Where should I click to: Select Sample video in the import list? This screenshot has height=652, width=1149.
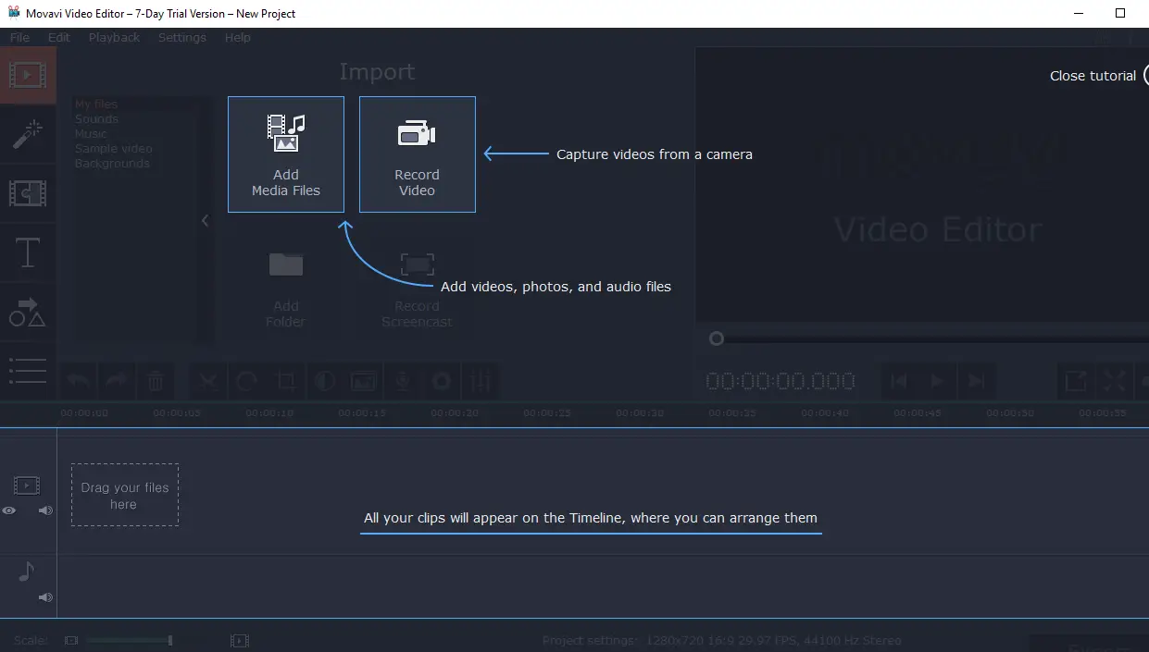(113, 149)
